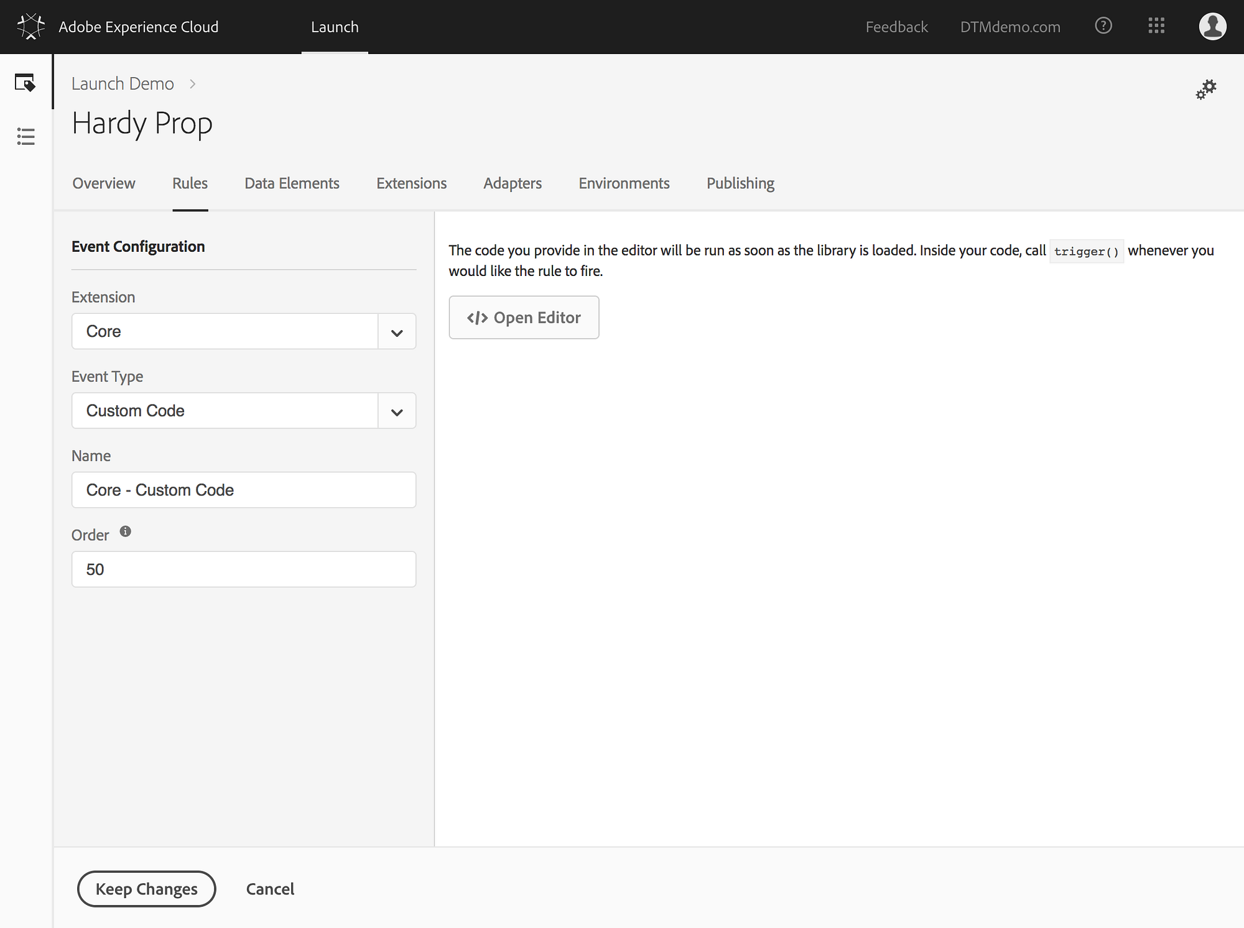Click the list view sidebar icon
The width and height of the screenshot is (1244, 928).
(26, 136)
